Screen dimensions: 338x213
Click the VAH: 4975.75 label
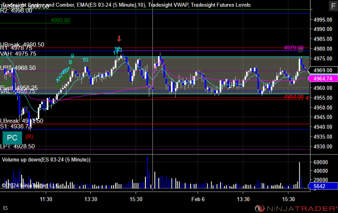coord(18,54)
